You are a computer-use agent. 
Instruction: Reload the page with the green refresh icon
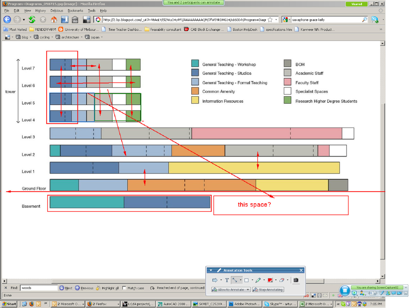[32, 20]
